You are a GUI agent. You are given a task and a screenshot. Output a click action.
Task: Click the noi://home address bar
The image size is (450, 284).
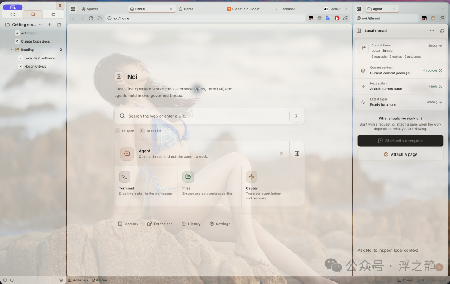205,18
